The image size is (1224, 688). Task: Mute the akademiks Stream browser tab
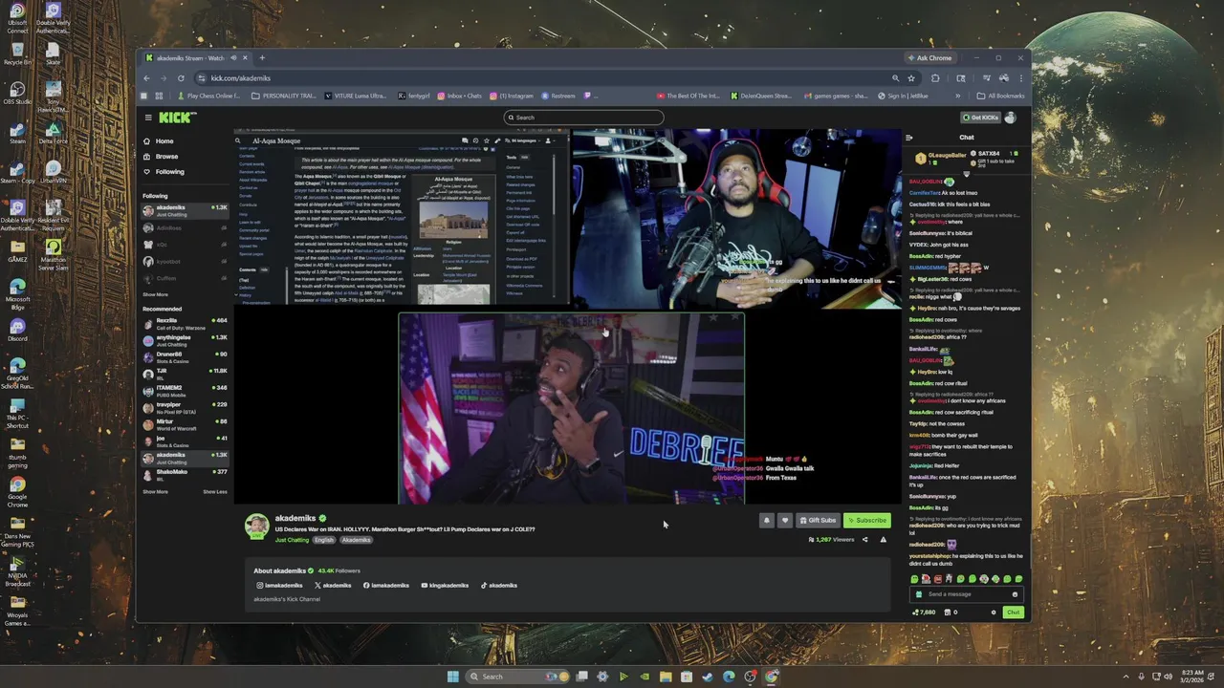click(234, 58)
